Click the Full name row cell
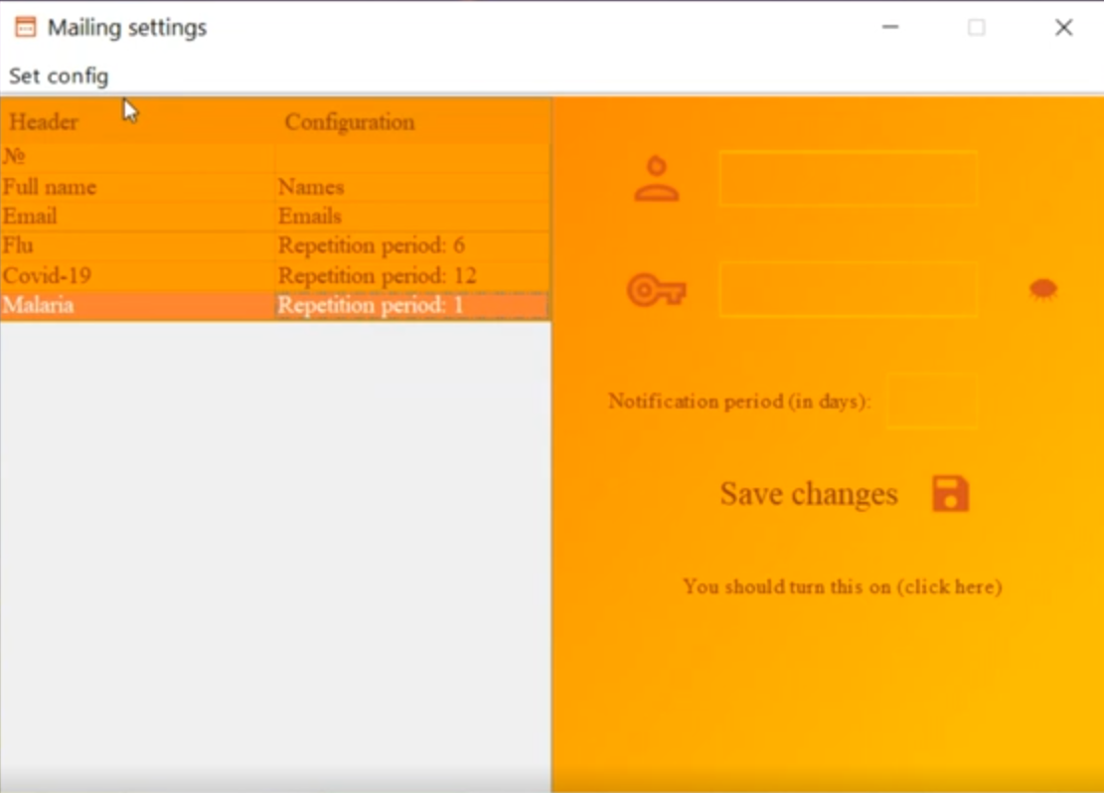 [x=50, y=187]
